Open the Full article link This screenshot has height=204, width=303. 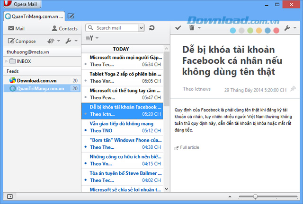[x=187, y=147]
